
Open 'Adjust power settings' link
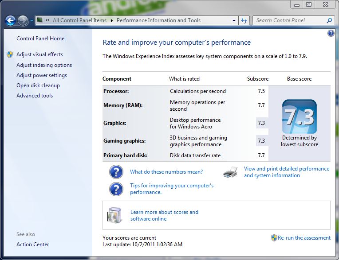(x=42, y=75)
